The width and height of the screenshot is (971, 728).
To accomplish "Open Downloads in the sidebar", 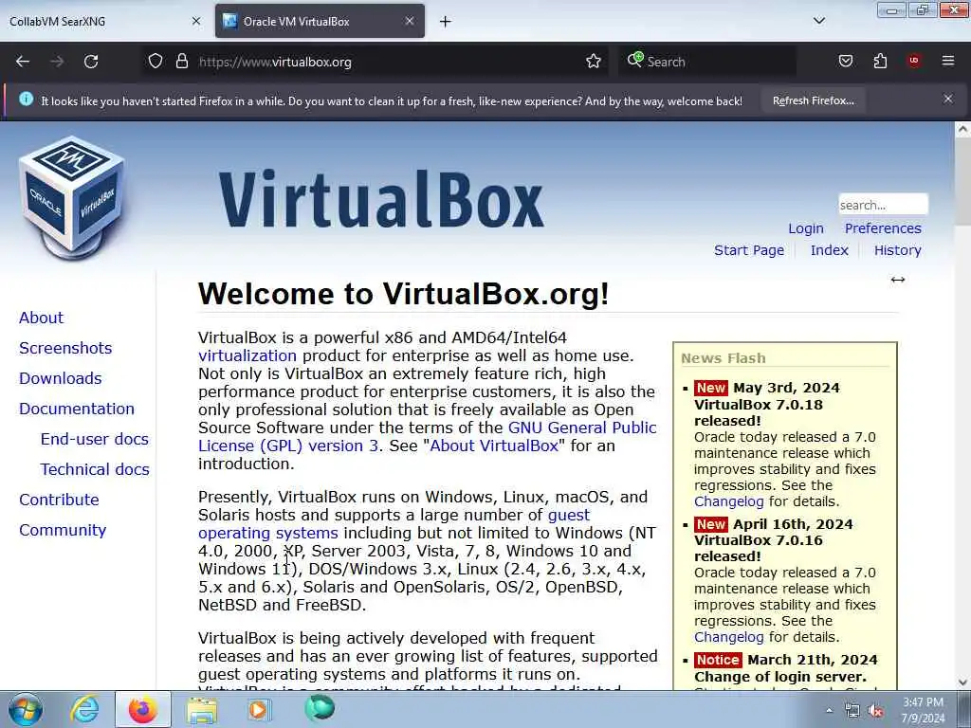I will coord(60,378).
